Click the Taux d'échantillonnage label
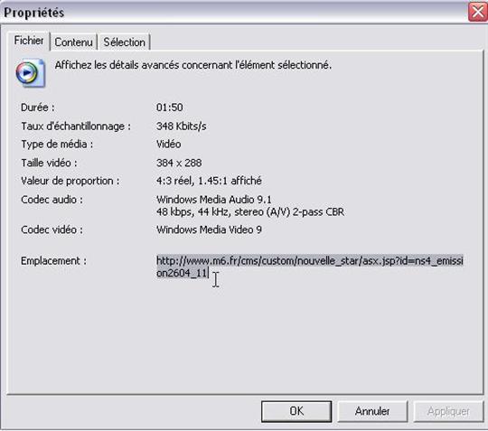Image resolution: width=488 pixels, height=431 pixels. tap(76, 126)
